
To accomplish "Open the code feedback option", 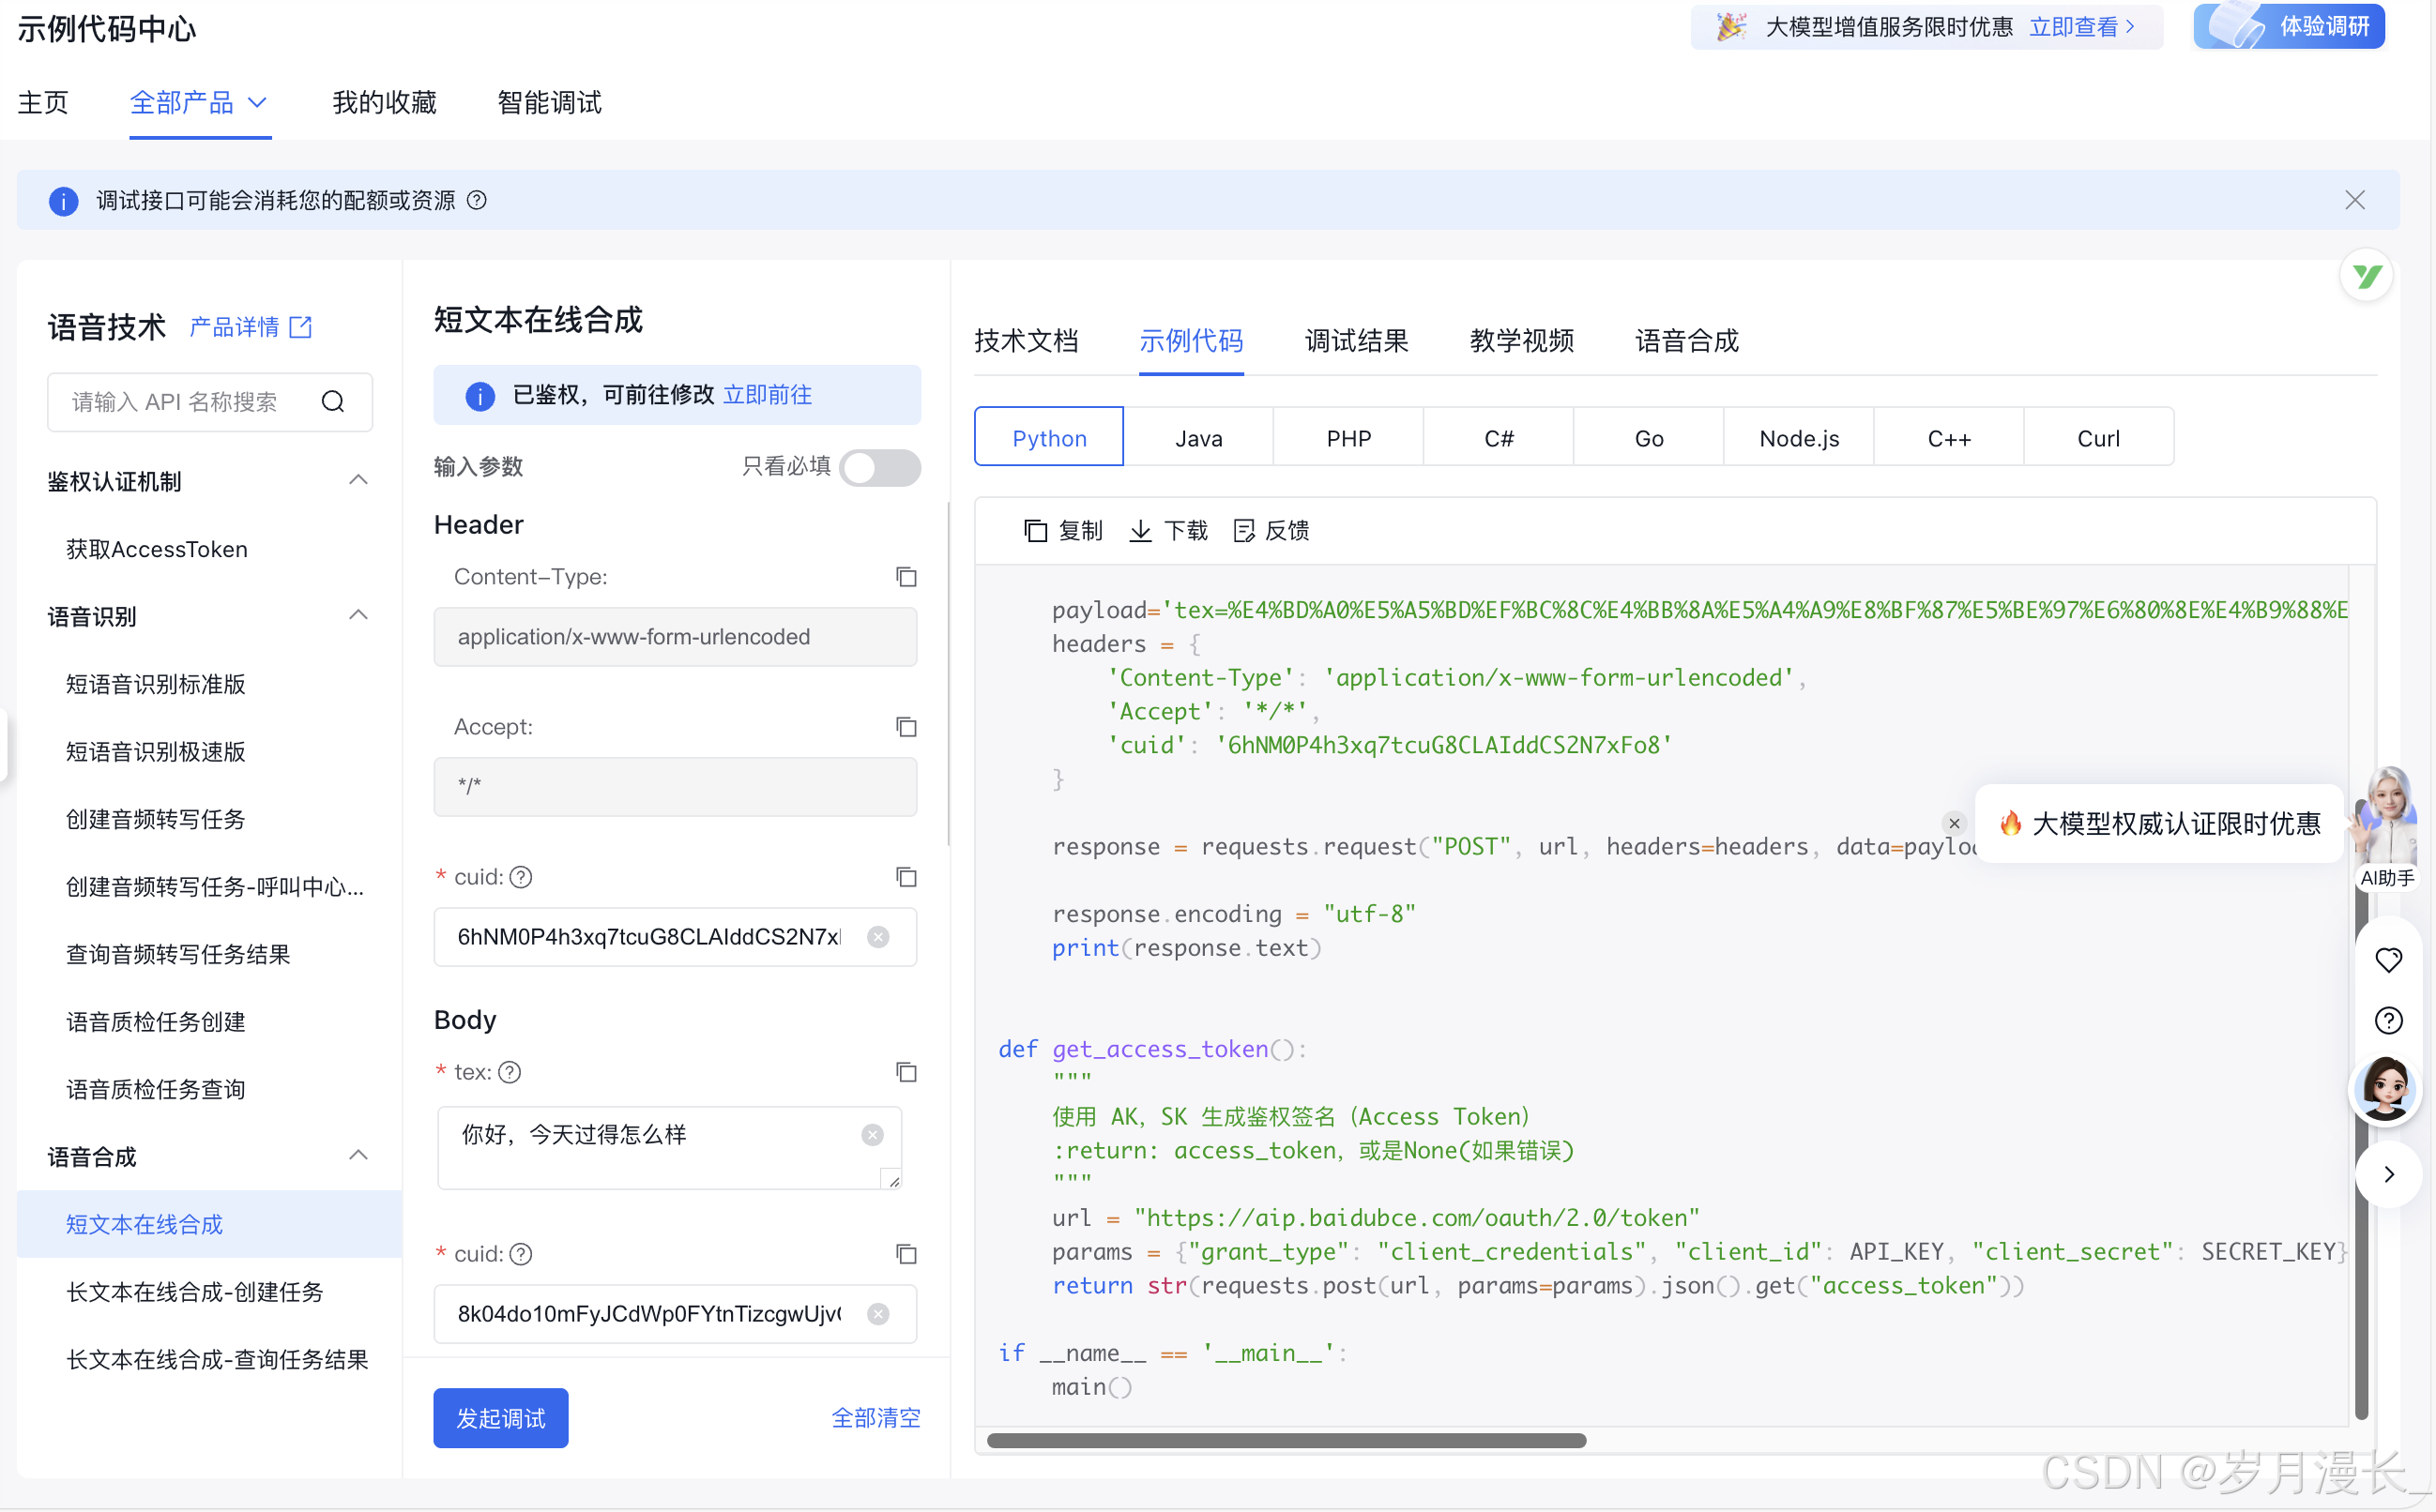I will [x=1271, y=530].
